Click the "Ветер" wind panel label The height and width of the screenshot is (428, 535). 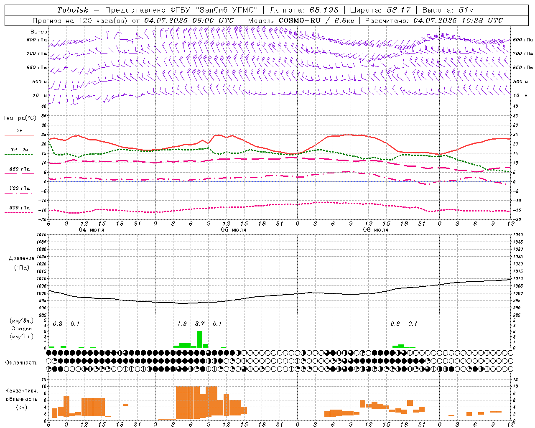39,32
